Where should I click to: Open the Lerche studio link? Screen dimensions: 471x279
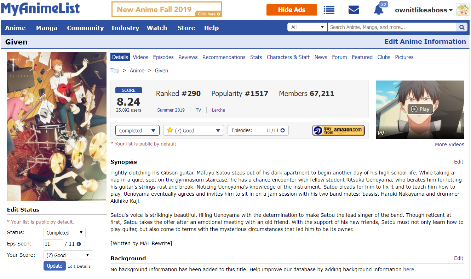pos(218,110)
